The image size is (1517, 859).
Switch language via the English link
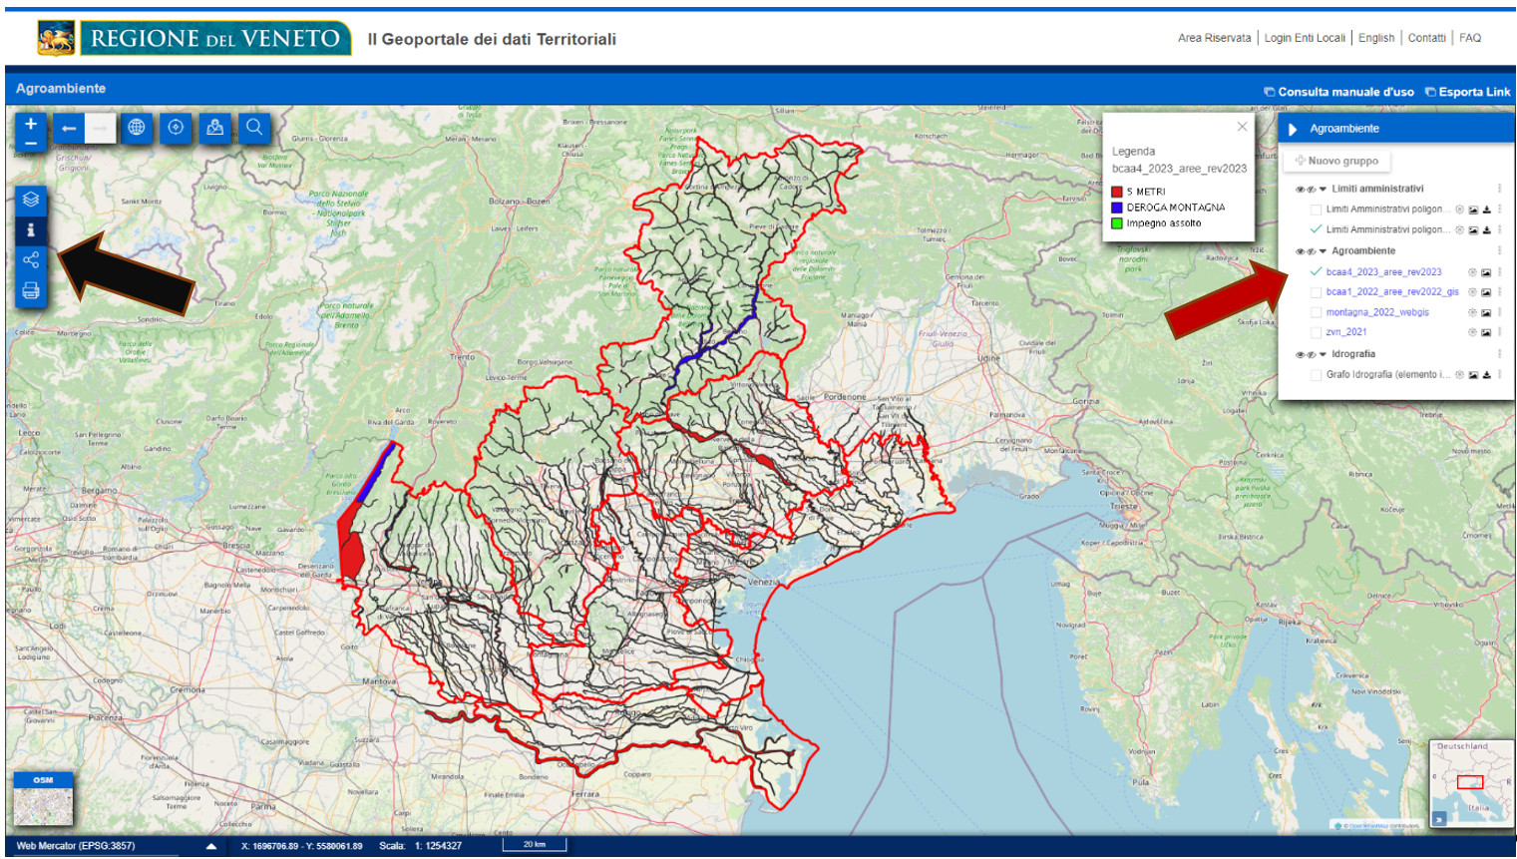1375,38
